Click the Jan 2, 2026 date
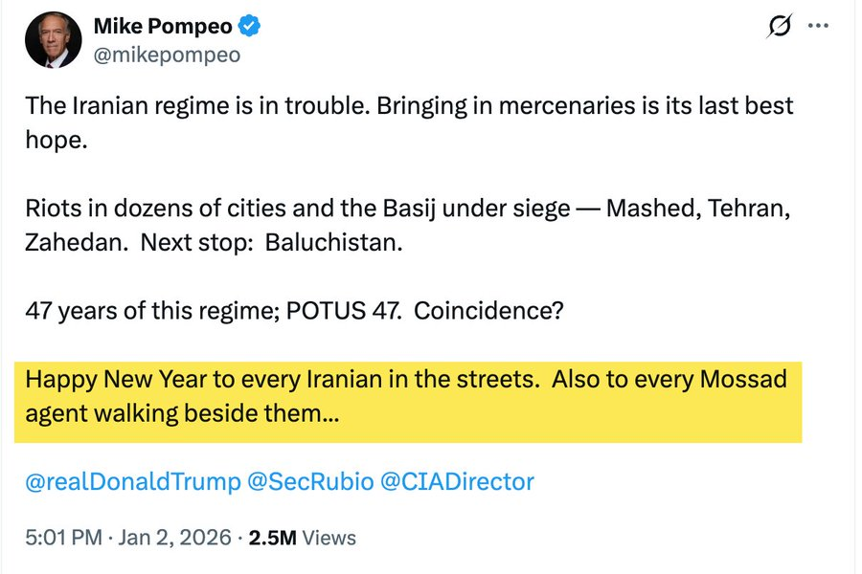 (175, 538)
